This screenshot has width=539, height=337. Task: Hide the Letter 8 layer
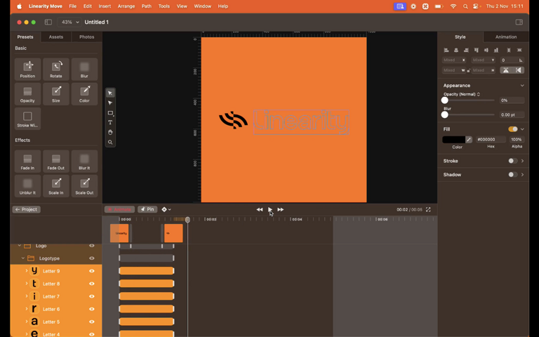[x=92, y=284]
